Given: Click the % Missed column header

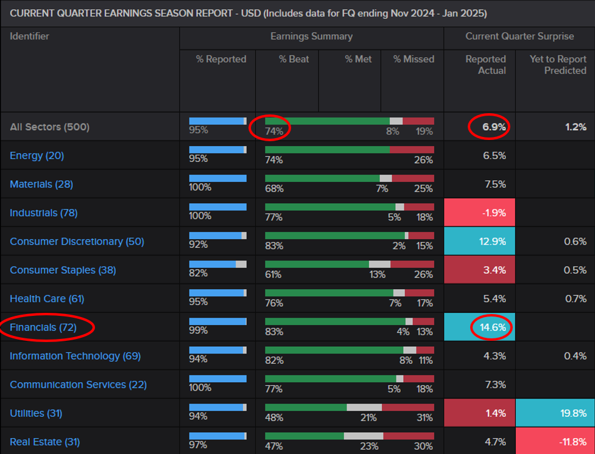Looking at the screenshot, I should [412, 59].
